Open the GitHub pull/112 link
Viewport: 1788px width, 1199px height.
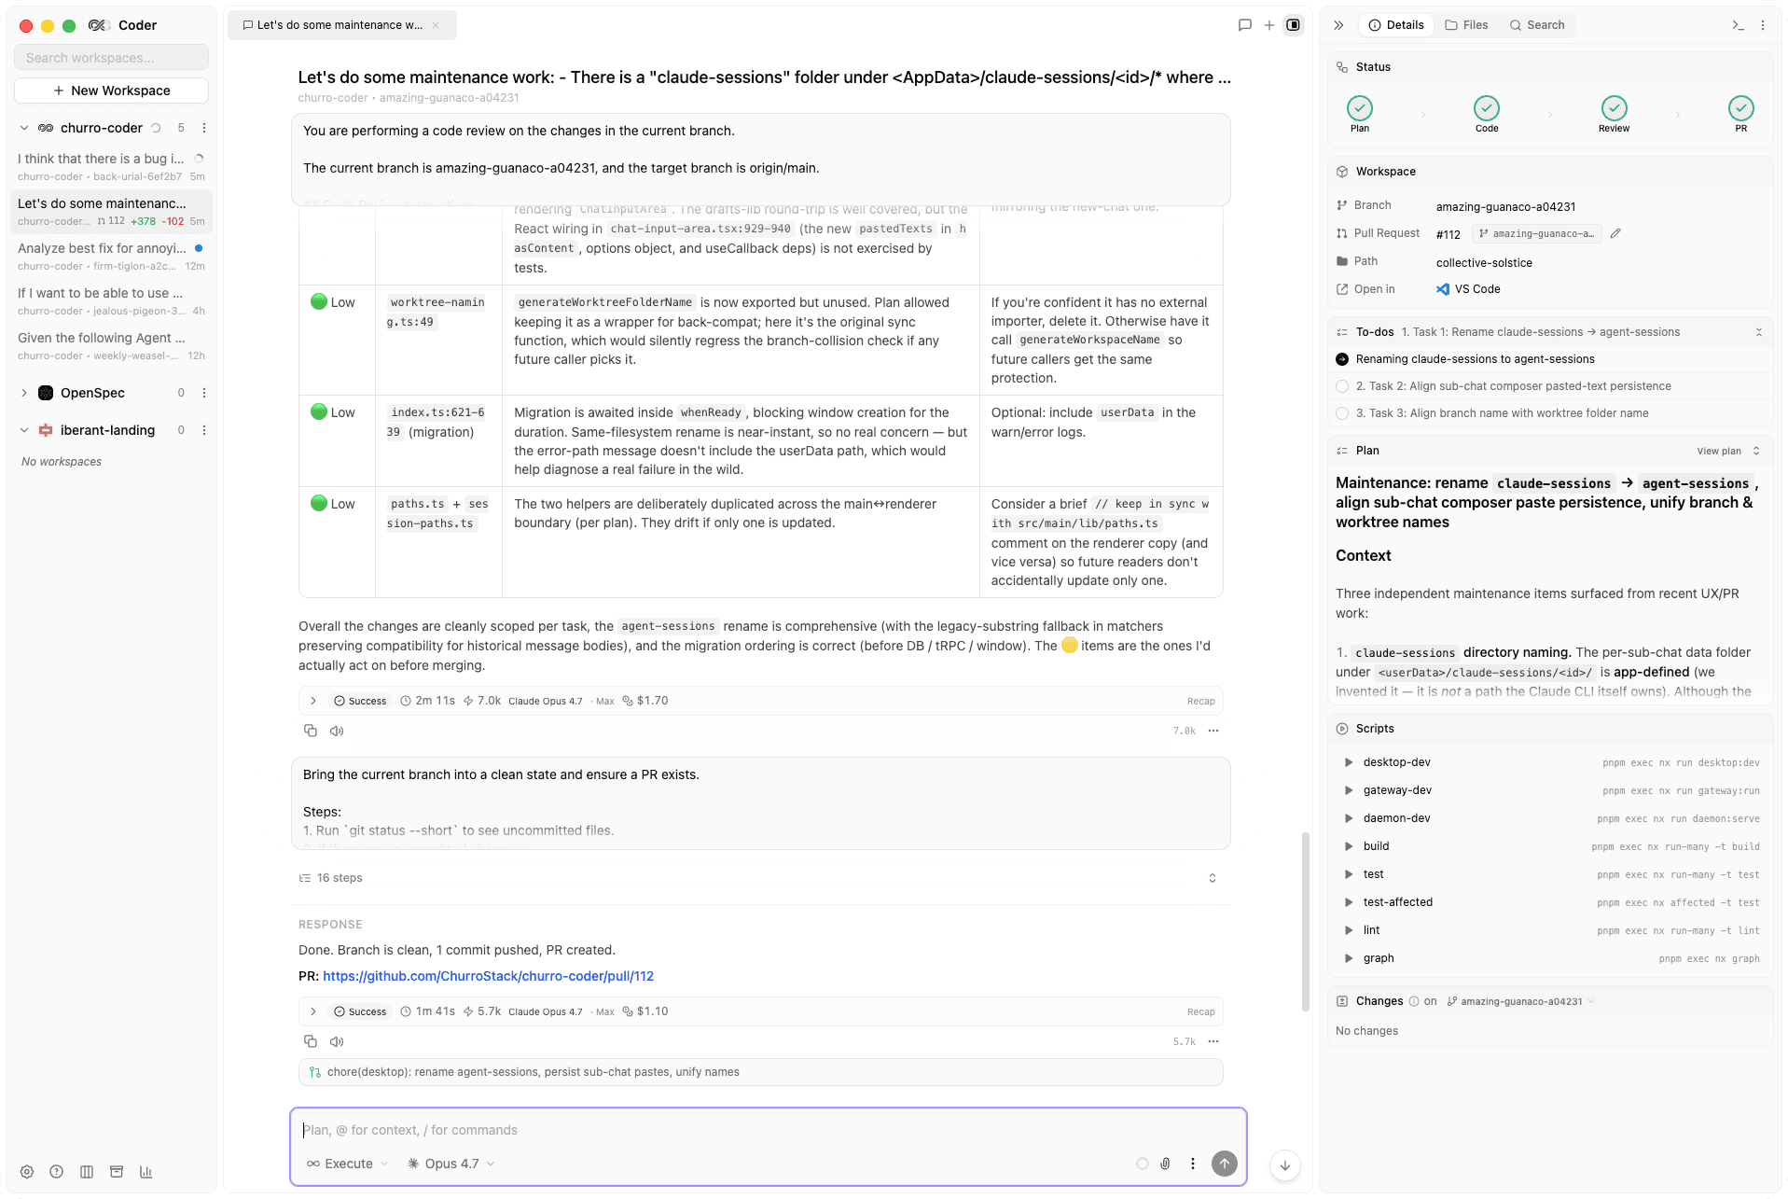click(488, 976)
